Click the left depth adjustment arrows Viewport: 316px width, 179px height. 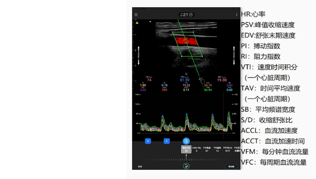[x=139, y=55]
